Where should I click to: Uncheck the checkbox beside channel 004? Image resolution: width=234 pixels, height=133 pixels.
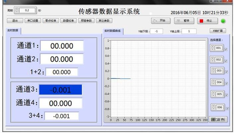click(227, 83)
